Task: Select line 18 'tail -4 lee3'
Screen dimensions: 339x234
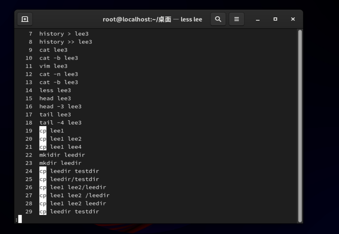Action: point(61,123)
